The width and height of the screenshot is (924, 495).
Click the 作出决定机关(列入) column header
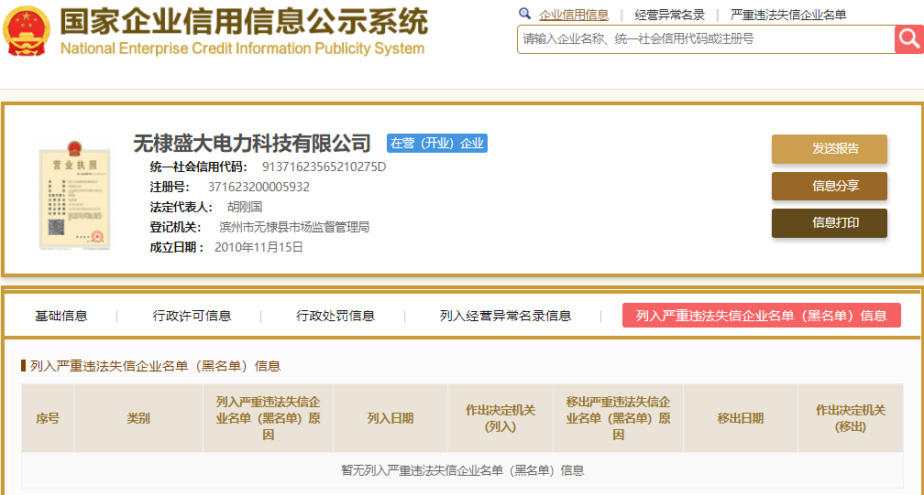[x=500, y=418]
